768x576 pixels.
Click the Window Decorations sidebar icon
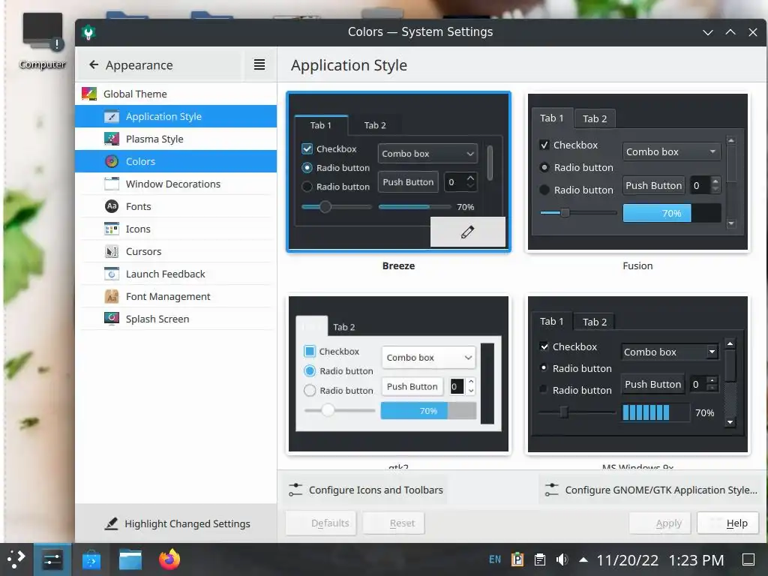point(112,184)
